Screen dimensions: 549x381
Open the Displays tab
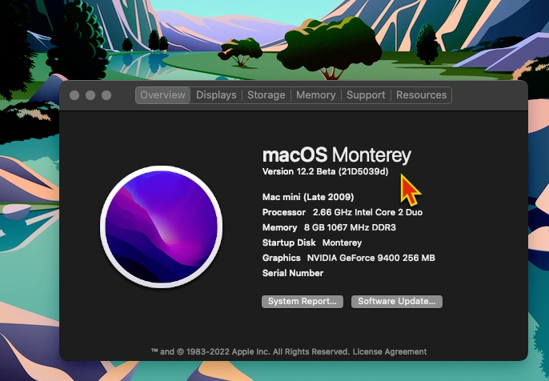click(x=216, y=95)
